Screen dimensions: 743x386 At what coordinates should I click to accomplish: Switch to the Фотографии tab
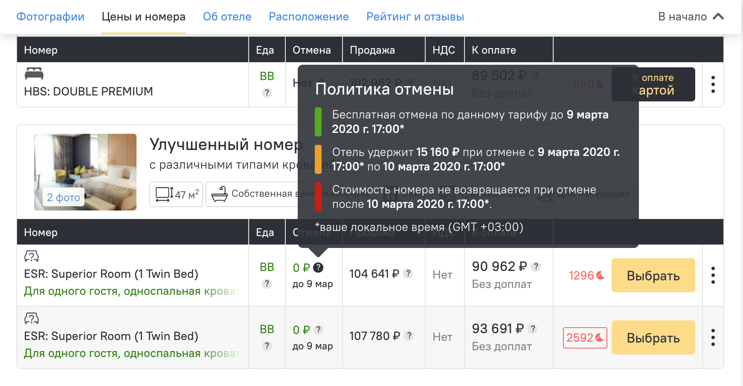point(50,17)
